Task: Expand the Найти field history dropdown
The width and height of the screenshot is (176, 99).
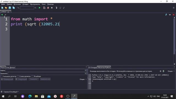Action: pos(86,70)
